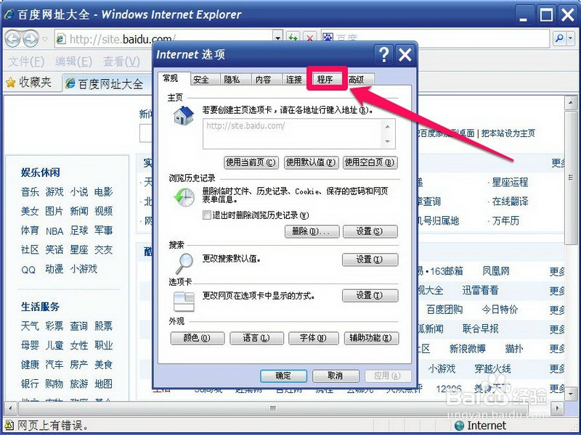Click the address bar URL field
Screen dimensions: 581x435
(x=165, y=38)
